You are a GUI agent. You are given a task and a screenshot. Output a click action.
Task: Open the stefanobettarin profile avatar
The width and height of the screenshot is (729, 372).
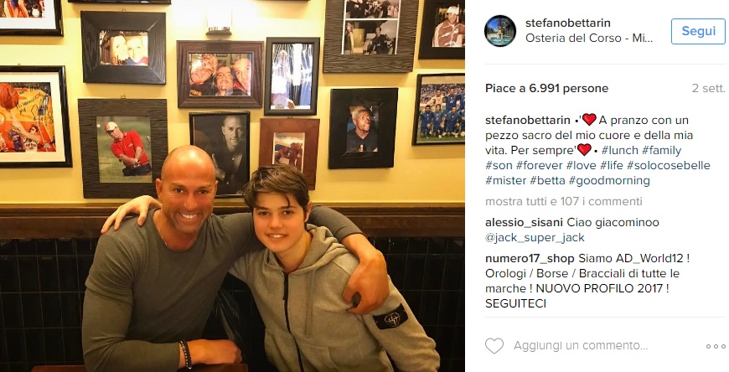[500, 31]
